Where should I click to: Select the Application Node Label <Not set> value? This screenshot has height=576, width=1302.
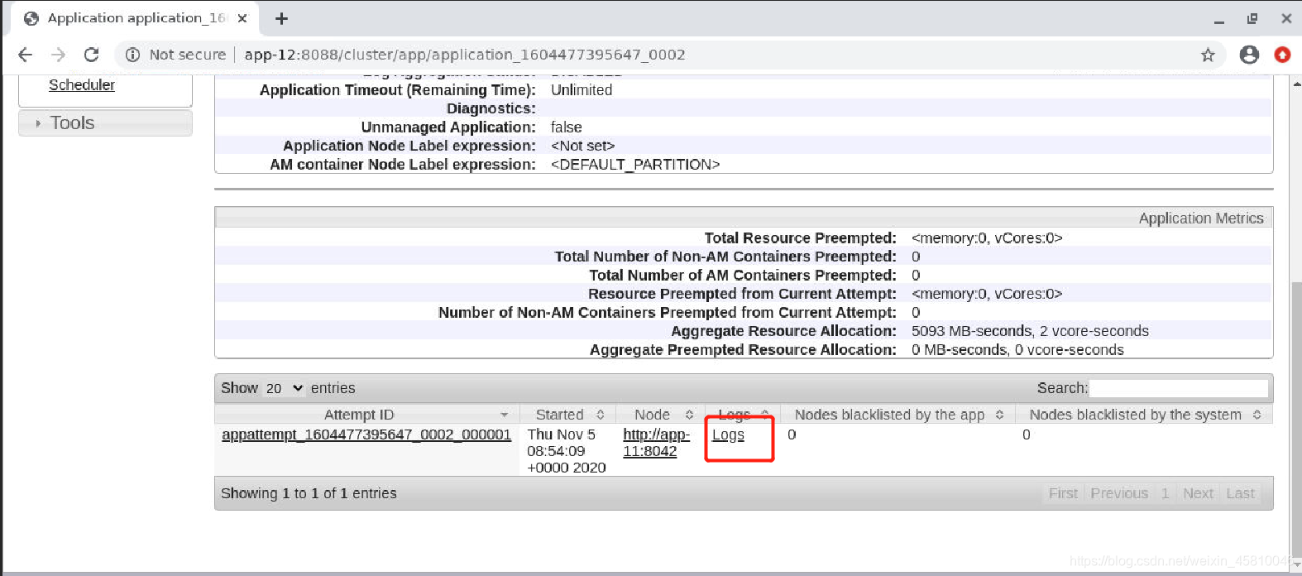[x=583, y=146]
